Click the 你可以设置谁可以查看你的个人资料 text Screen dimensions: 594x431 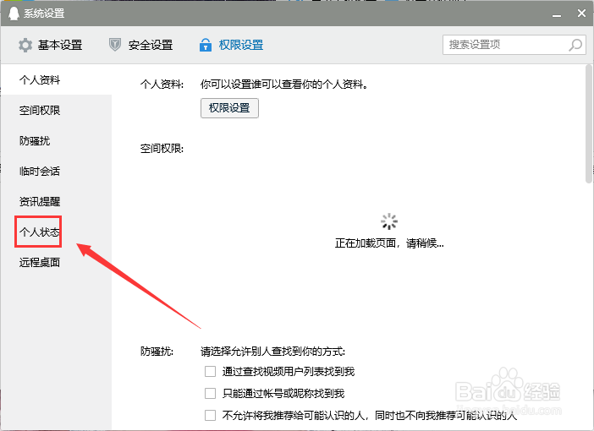coord(284,84)
